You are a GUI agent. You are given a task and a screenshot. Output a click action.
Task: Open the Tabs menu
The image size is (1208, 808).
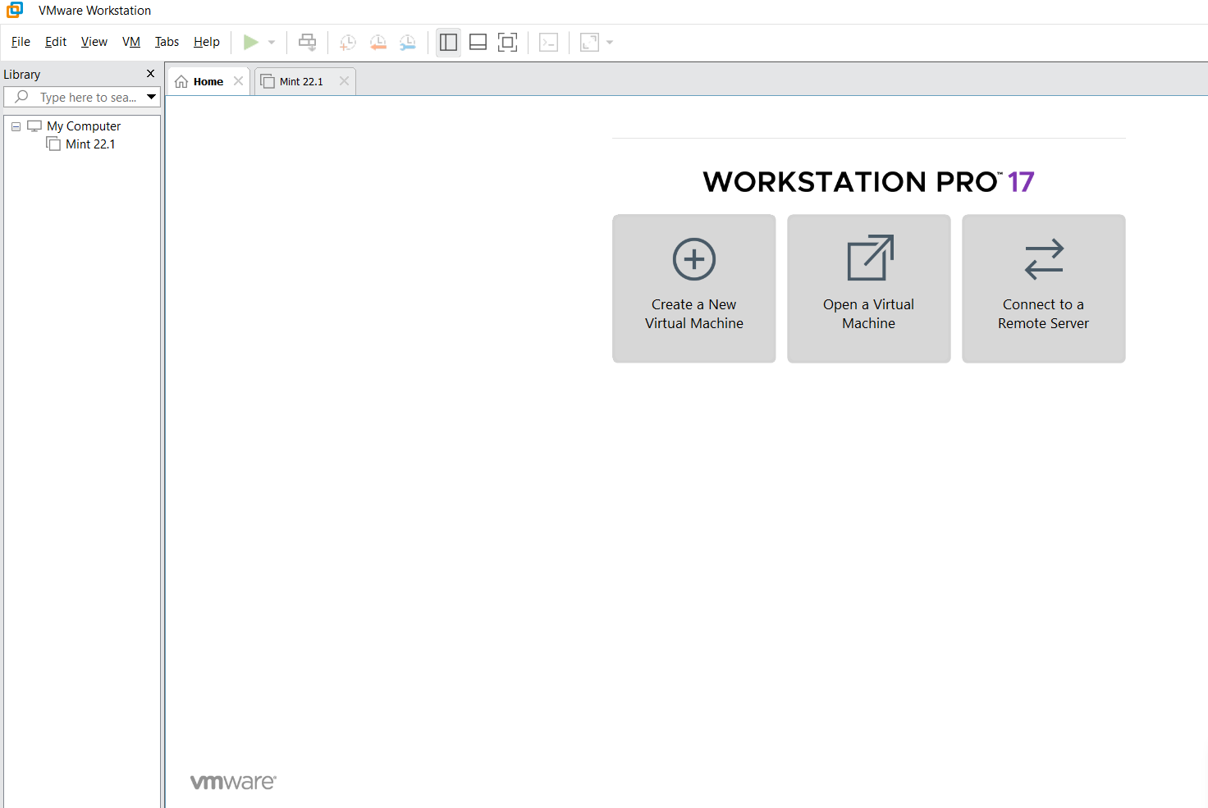(167, 42)
